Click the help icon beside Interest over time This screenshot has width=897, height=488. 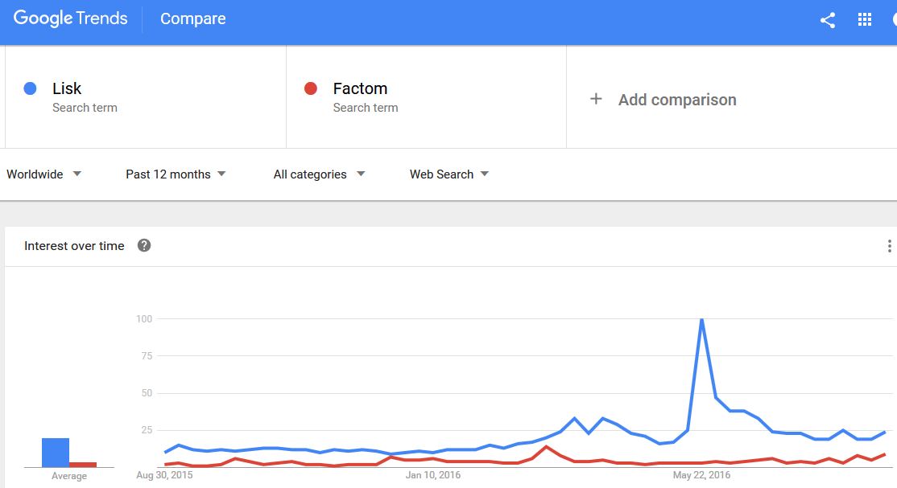pos(144,245)
